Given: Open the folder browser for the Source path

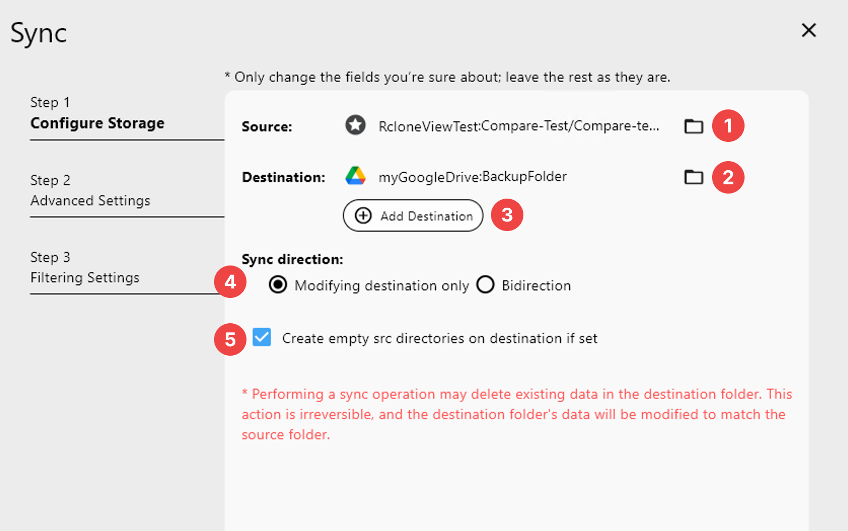Looking at the screenshot, I should click(x=693, y=127).
